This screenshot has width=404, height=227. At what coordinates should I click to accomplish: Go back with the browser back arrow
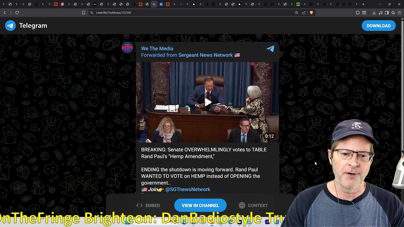pyautogui.click(x=4, y=13)
